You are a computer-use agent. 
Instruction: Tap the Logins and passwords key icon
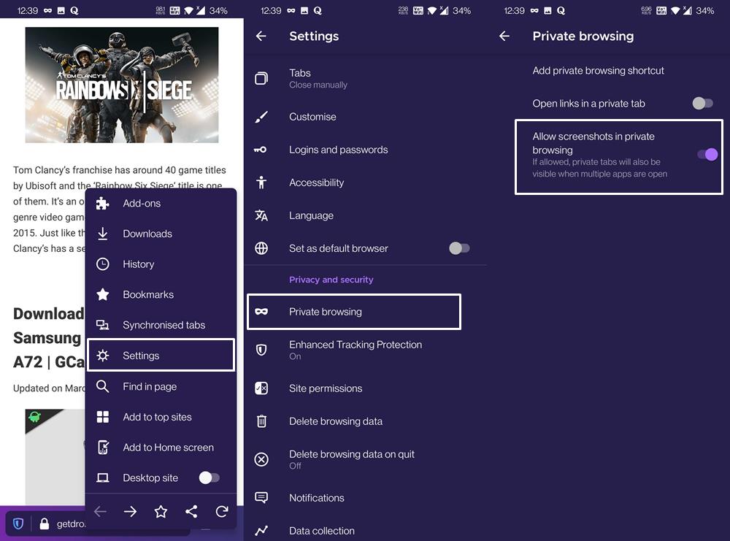point(261,150)
